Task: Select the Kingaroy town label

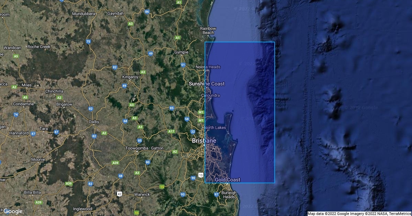Action: pyautogui.click(x=130, y=77)
